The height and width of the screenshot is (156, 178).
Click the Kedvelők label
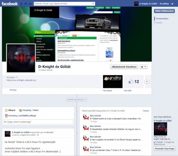point(127,91)
